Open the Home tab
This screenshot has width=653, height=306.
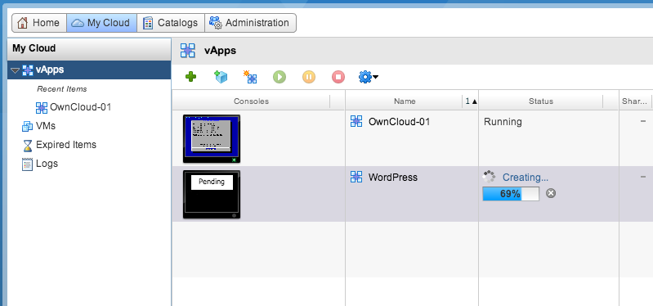pos(39,23)
